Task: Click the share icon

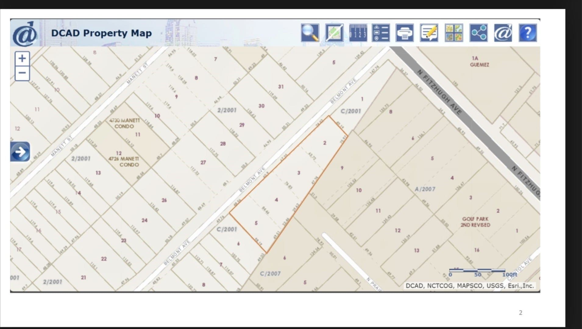Action: coord(478,33)
